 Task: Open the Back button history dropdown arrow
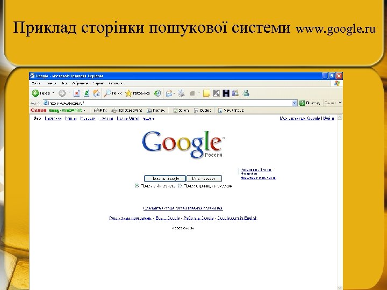point(54,93)
